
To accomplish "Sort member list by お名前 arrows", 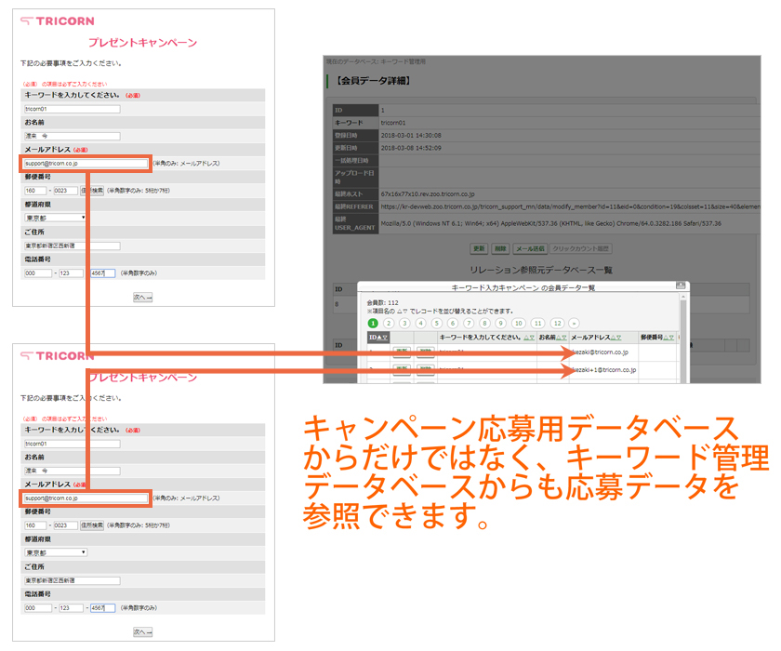I will click(562, 338).
